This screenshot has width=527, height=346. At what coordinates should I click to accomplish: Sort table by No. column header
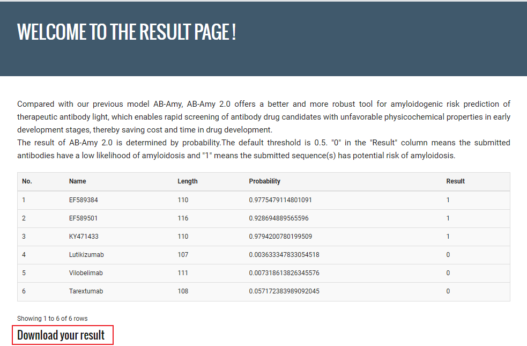coord(27,181)
